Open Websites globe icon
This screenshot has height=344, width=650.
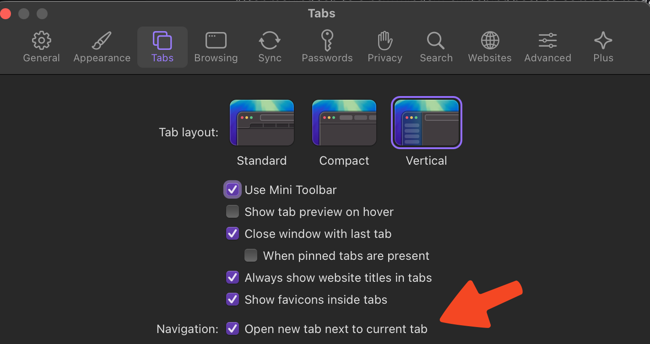[490, 41]
